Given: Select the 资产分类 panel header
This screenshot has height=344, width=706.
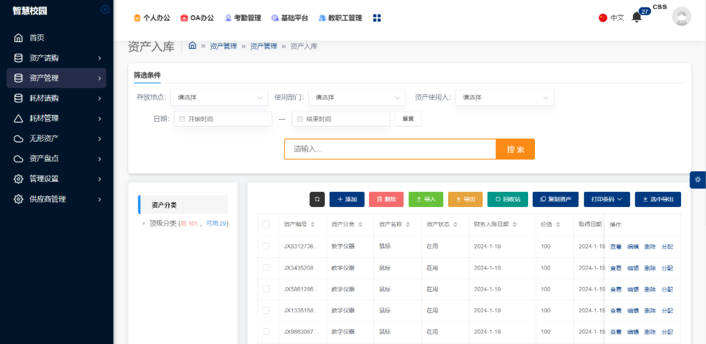Looking at the screenshot, I should pos(183,205).
